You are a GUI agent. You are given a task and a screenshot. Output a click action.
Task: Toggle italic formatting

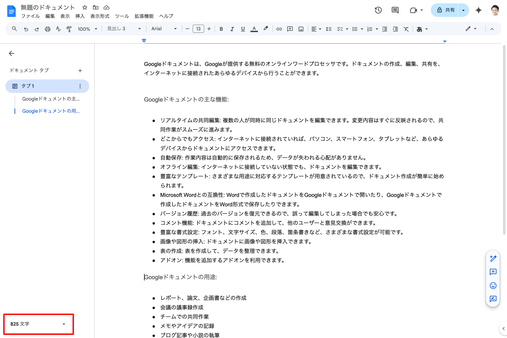tap(232, 29)
